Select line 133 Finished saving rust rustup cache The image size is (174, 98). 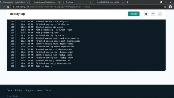pyautogui.click(x=47, y=58)
